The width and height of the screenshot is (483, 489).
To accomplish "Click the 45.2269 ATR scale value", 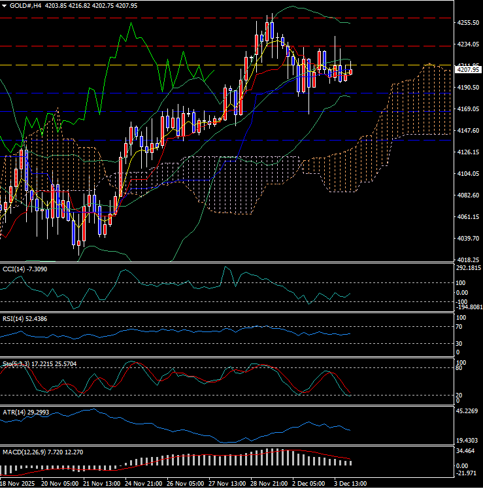I will (468, 411).
